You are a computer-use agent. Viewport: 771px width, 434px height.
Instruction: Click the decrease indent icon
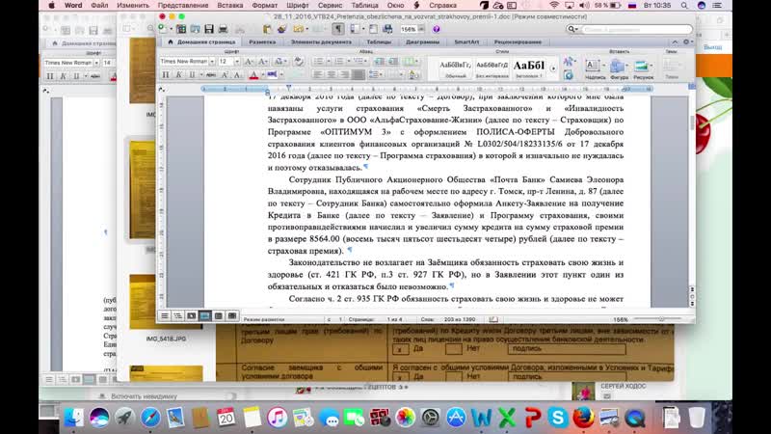[x=379, y=62]
